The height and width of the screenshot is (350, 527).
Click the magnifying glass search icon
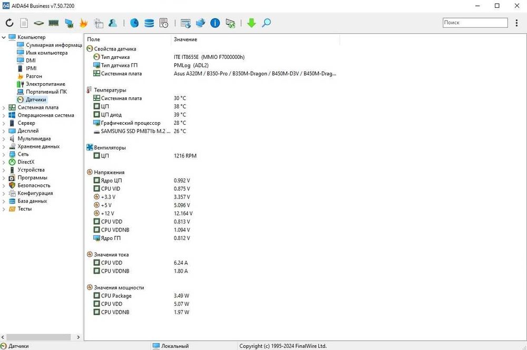pos(266,23)
